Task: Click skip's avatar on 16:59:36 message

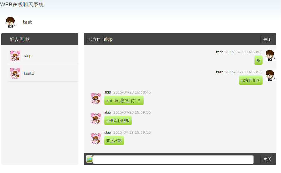Action: tap(96, 118)
